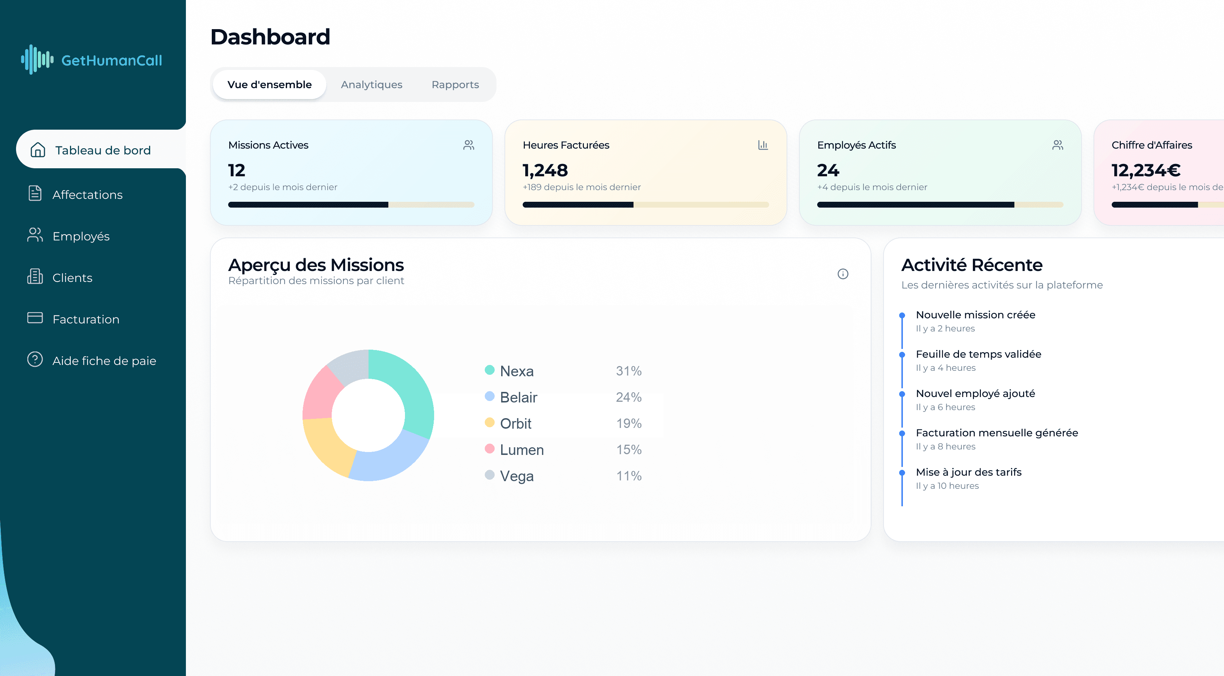Click the Missions Actives value 12
Image resolution: width=1224 pixels, height=676 pixels.
[x=237, y=170]
